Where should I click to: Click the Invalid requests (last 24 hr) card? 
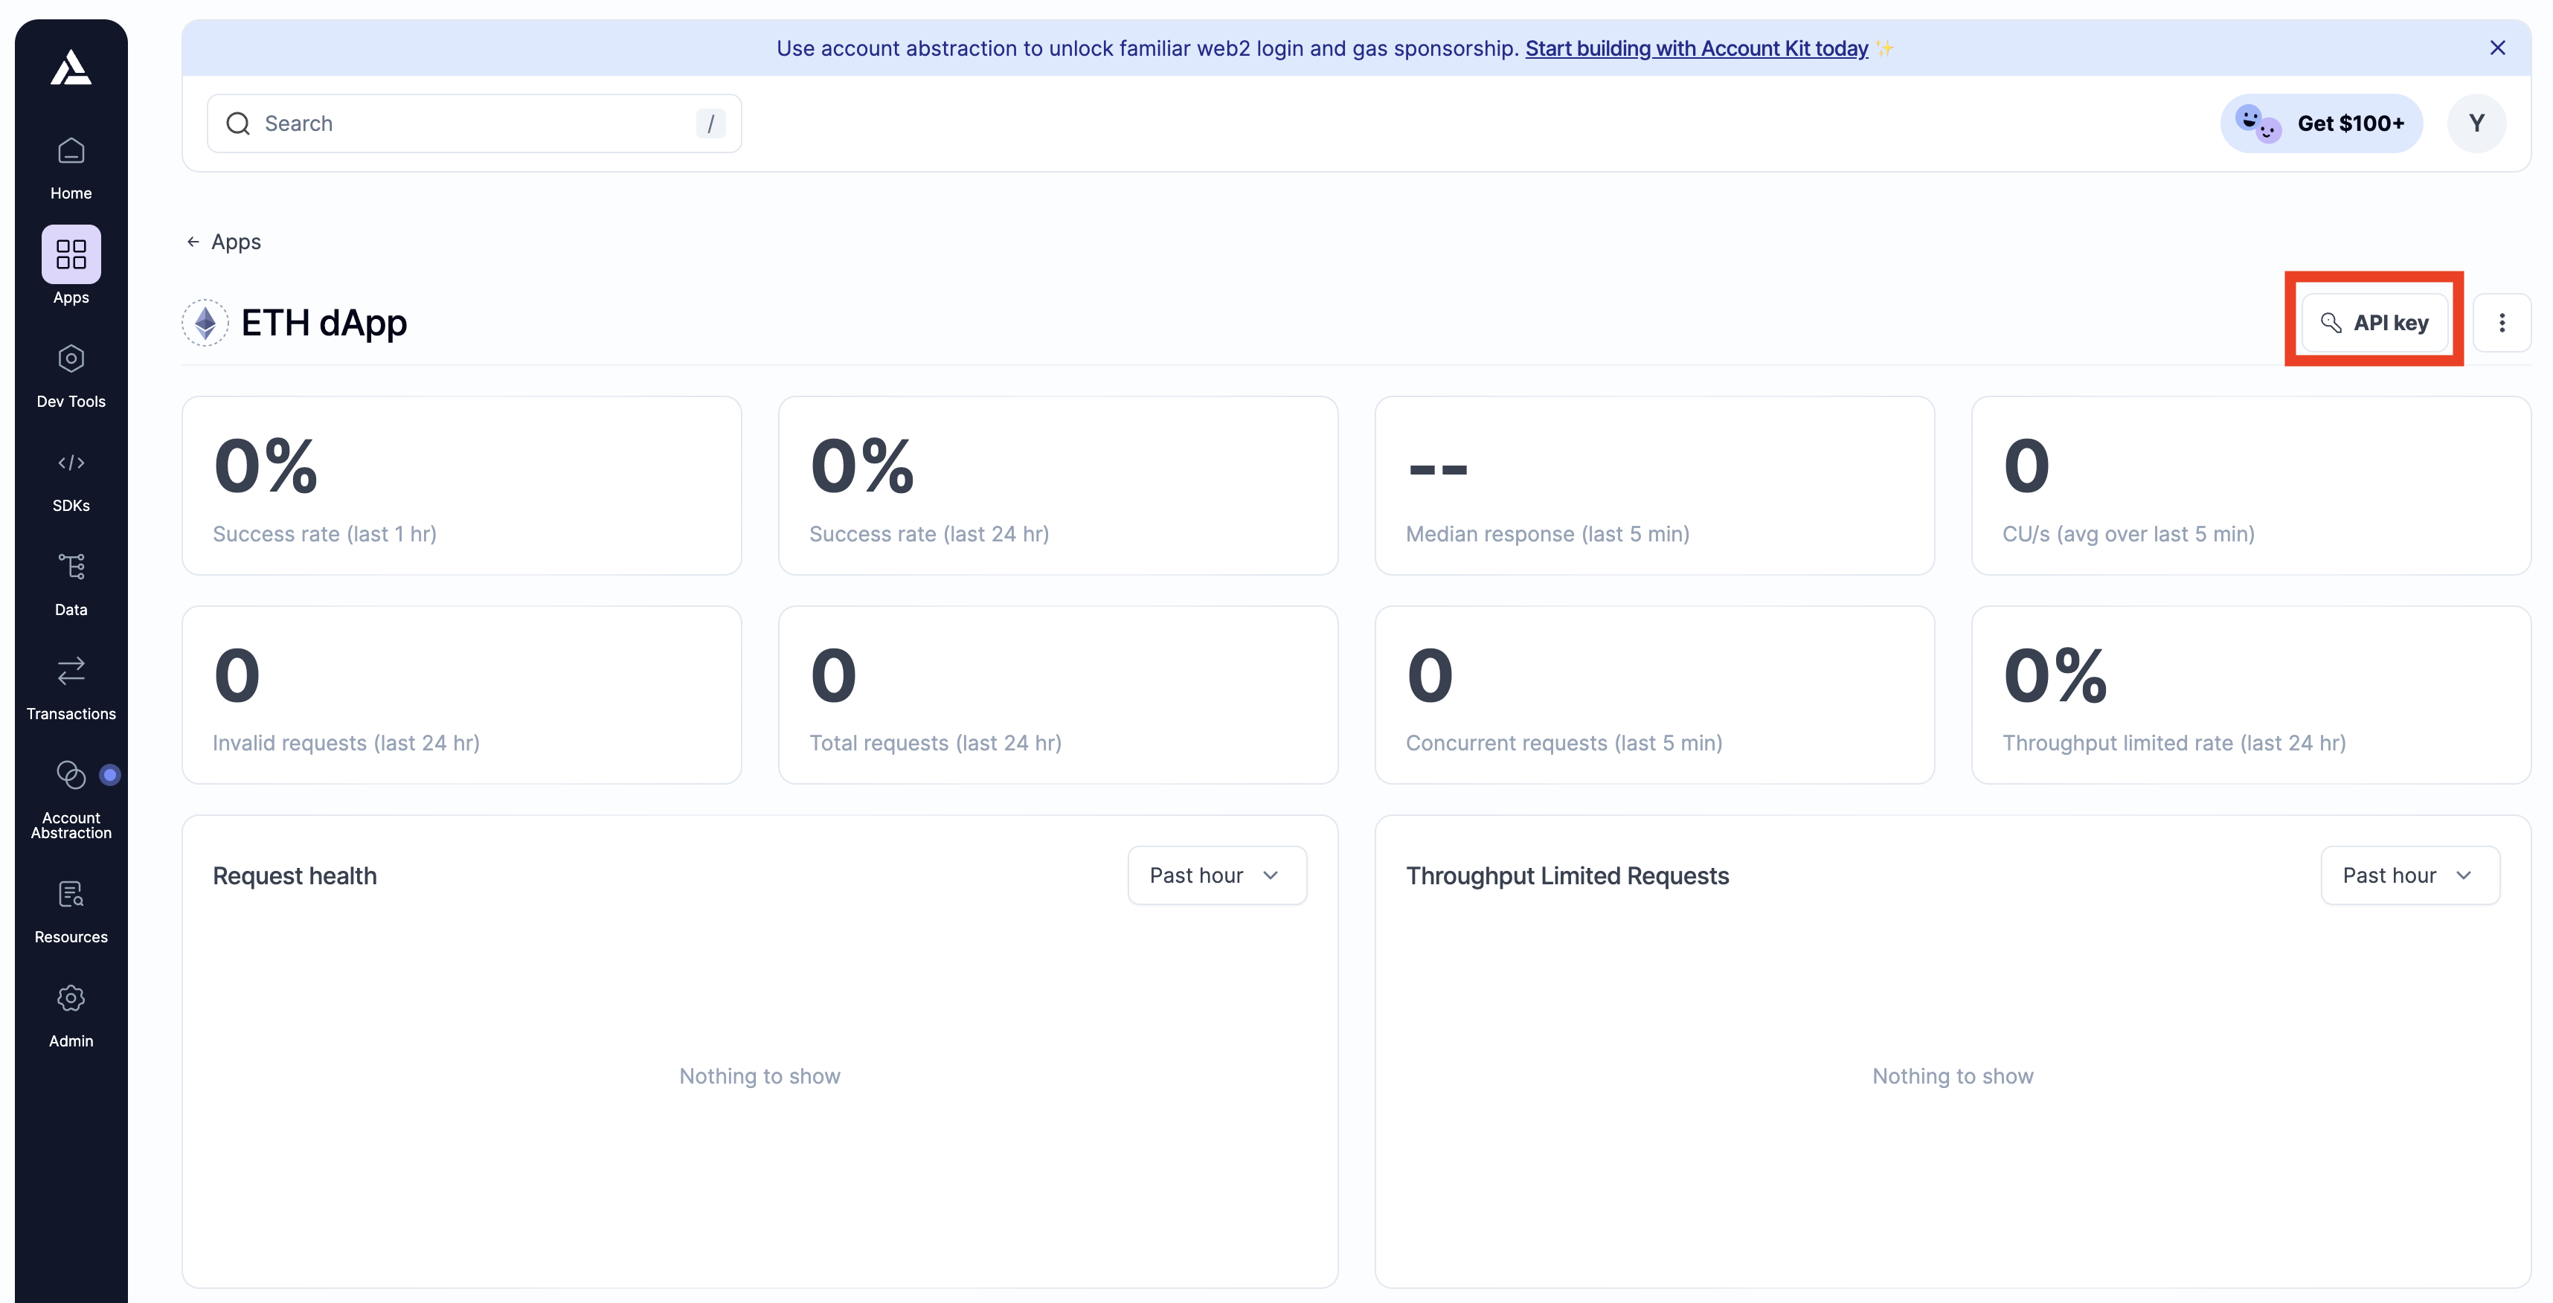462,695
